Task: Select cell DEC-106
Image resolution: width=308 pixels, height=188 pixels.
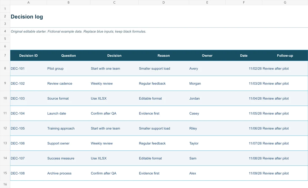Action: 29,143
